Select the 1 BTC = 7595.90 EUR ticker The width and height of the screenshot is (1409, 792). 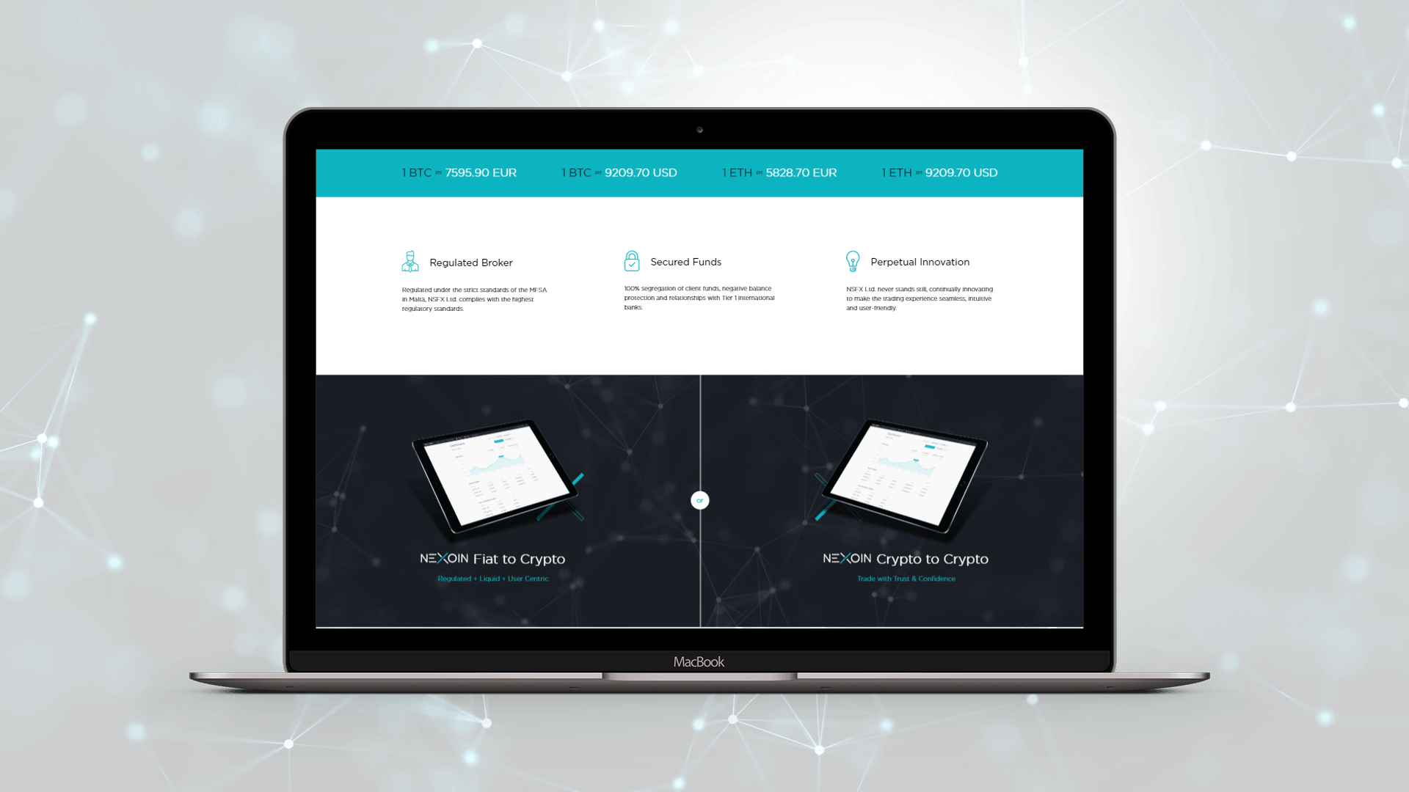pos(458,172)
